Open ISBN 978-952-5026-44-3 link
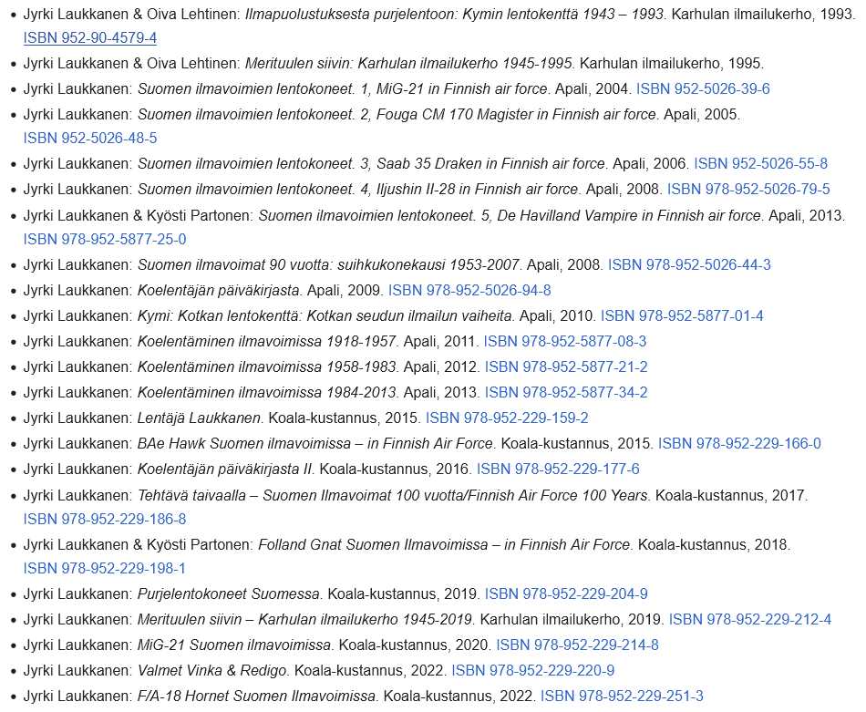This screenshot has width=866, height=712. pyautogui.click(x=689, y=264)
